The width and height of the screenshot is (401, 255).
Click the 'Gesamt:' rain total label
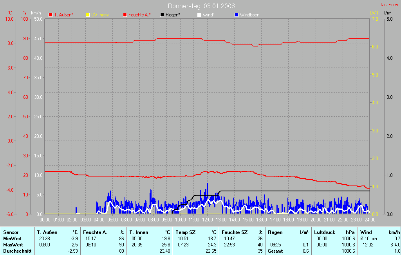275,251
